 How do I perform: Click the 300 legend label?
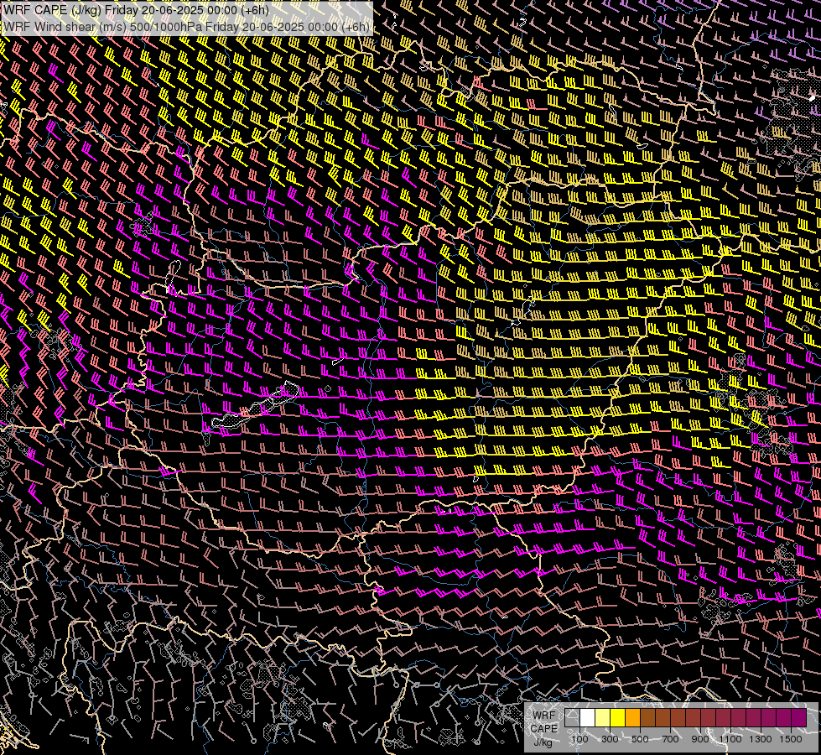(x=610, y=739)
